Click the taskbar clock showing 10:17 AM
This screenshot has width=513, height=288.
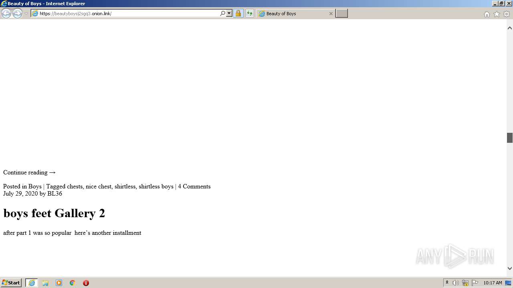(493, 283)
